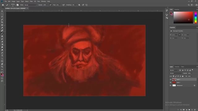Open the layer blend mode dropdown

(176, 73)
